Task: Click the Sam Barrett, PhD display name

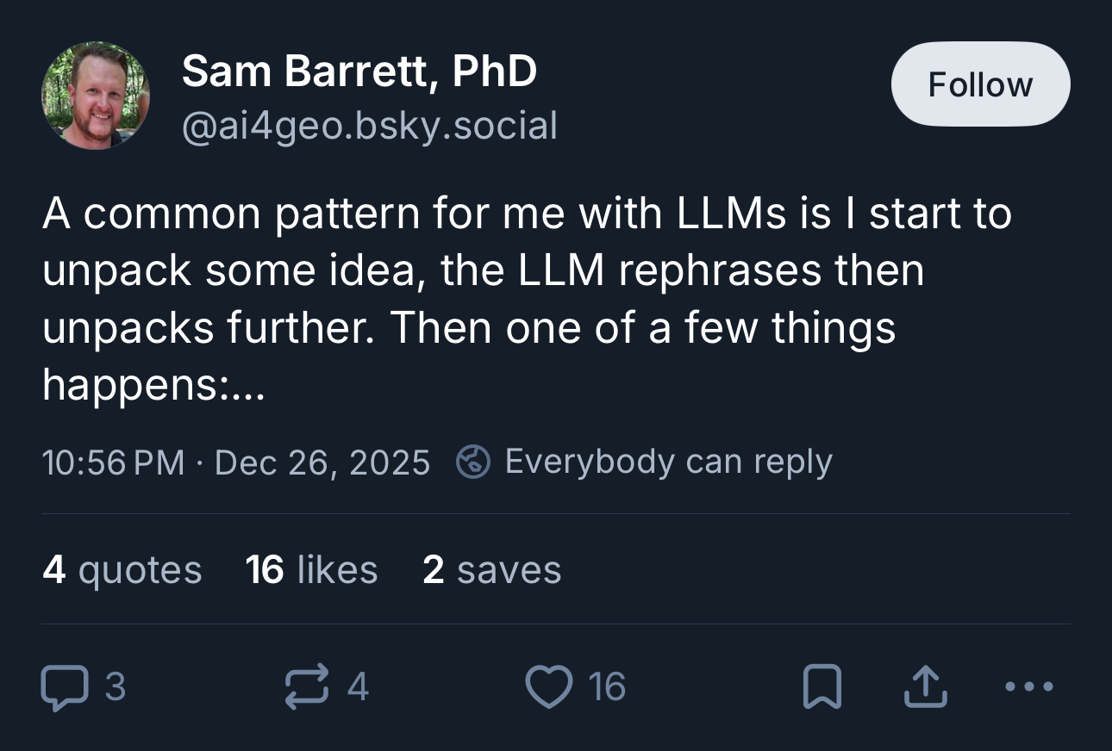Action: [x=359, y=71]
